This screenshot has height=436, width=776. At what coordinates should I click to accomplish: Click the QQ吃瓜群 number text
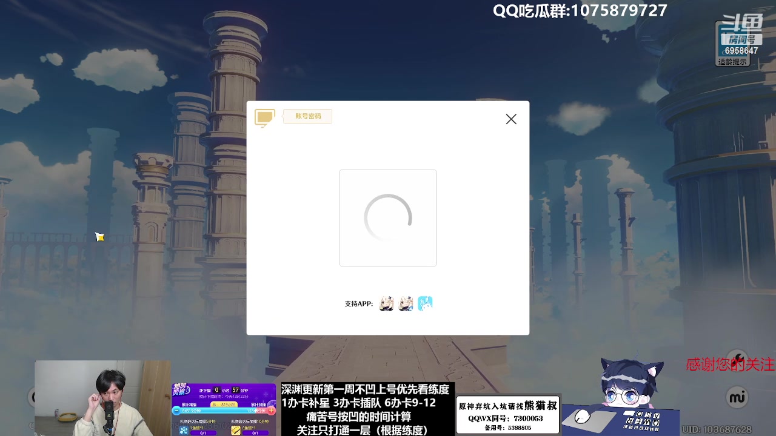(580, 10)
